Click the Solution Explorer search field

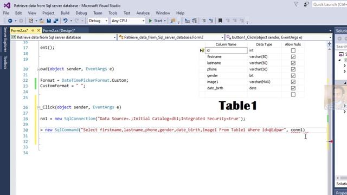point(341,47)
